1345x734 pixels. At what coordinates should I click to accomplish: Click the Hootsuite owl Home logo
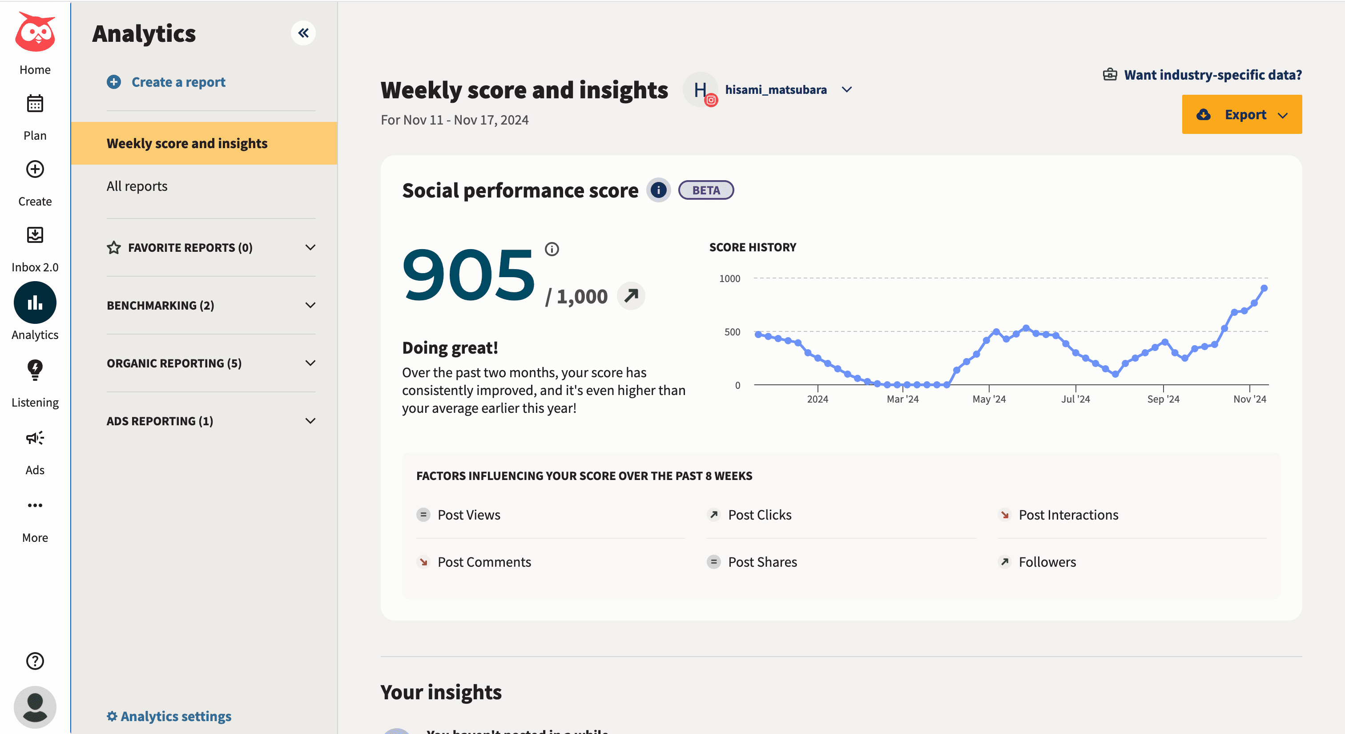click(x=35, y=32)
